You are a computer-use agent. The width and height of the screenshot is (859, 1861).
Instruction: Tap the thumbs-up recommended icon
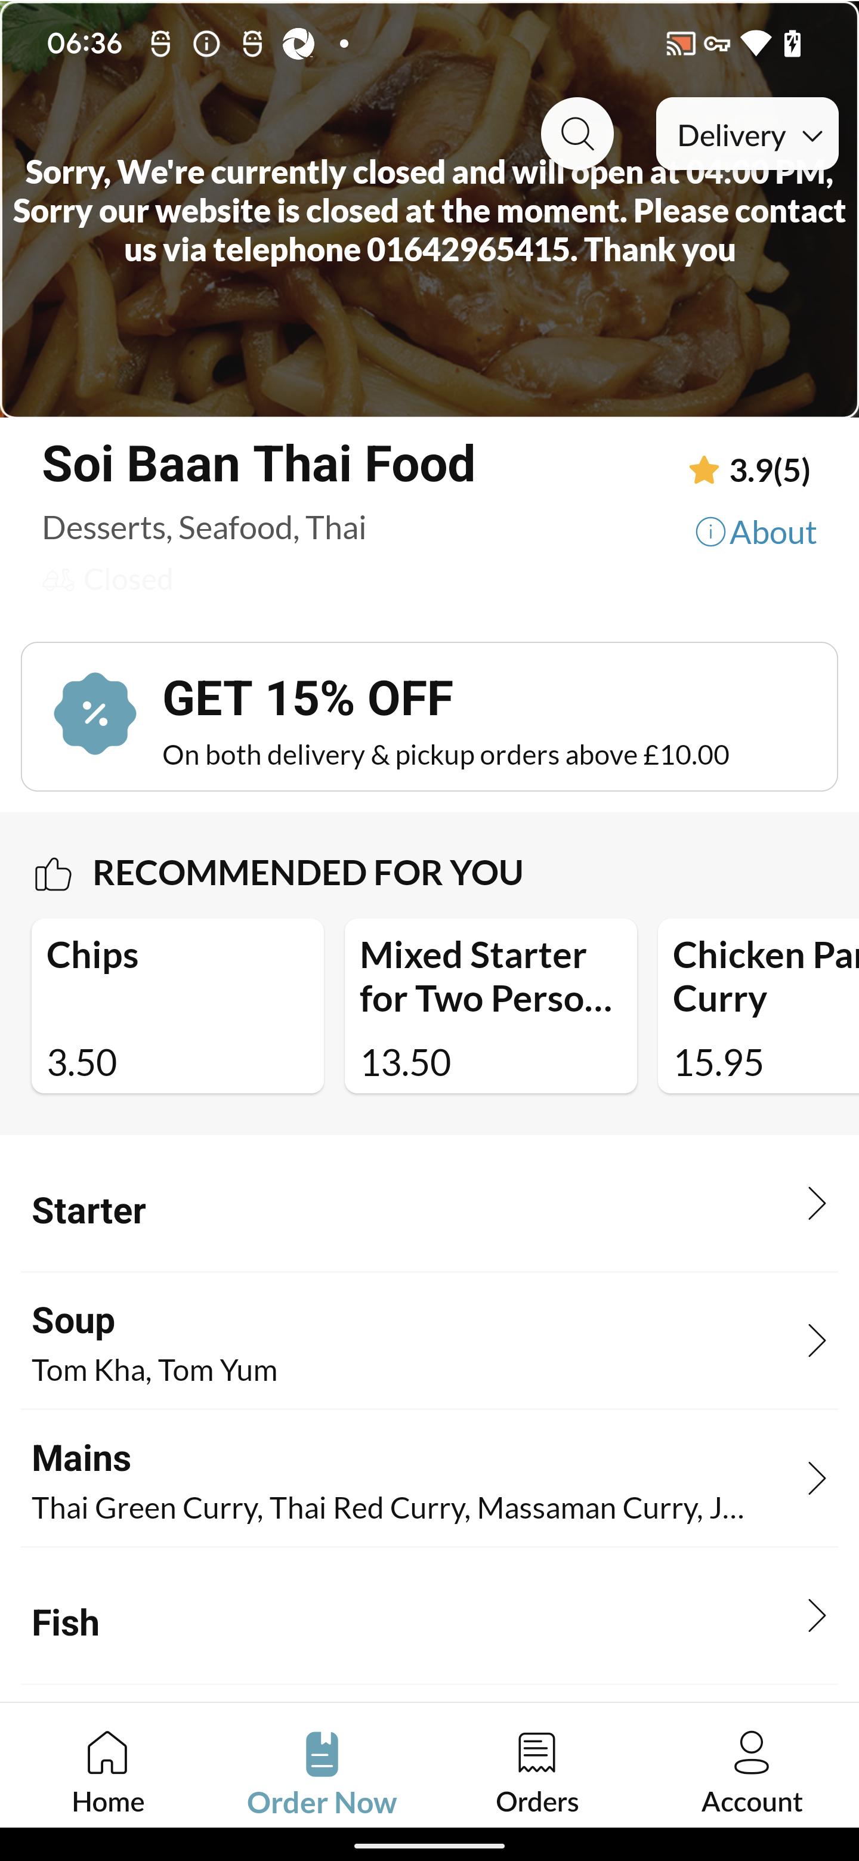[x=52, y=874]
